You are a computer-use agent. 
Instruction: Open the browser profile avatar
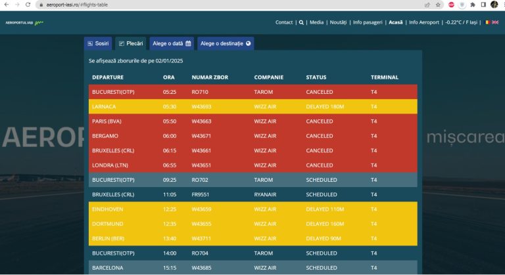[x=494, y=5]
